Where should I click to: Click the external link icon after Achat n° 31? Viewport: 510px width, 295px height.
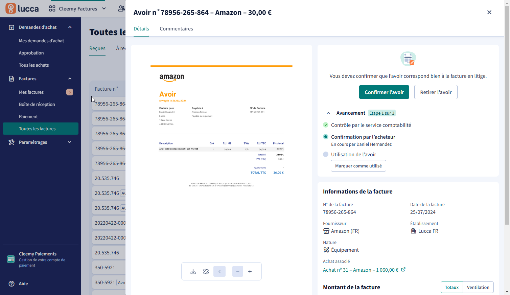pyautogui.click(x=403, y=270)
